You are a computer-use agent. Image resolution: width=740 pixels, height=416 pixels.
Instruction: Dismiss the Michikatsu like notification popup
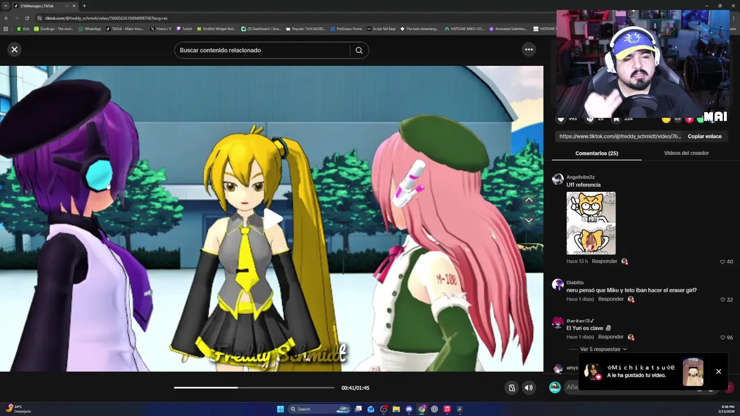click(x=719, y=372)
